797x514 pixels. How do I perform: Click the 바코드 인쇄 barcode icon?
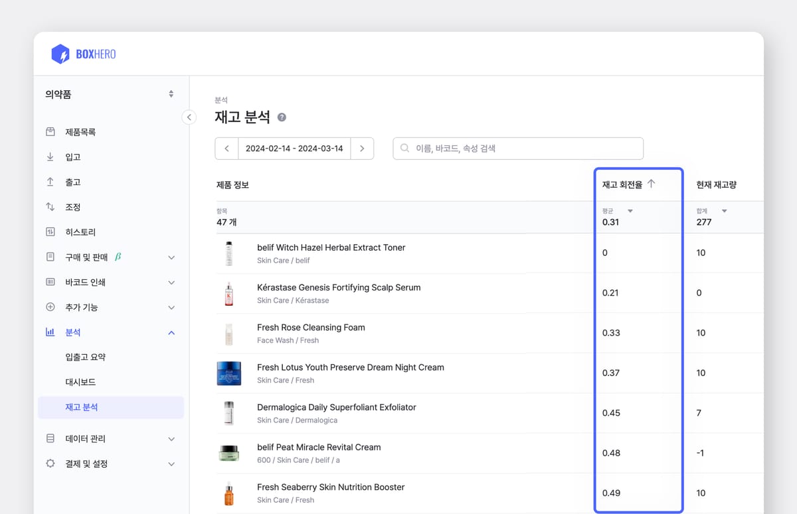pos(50,282)
